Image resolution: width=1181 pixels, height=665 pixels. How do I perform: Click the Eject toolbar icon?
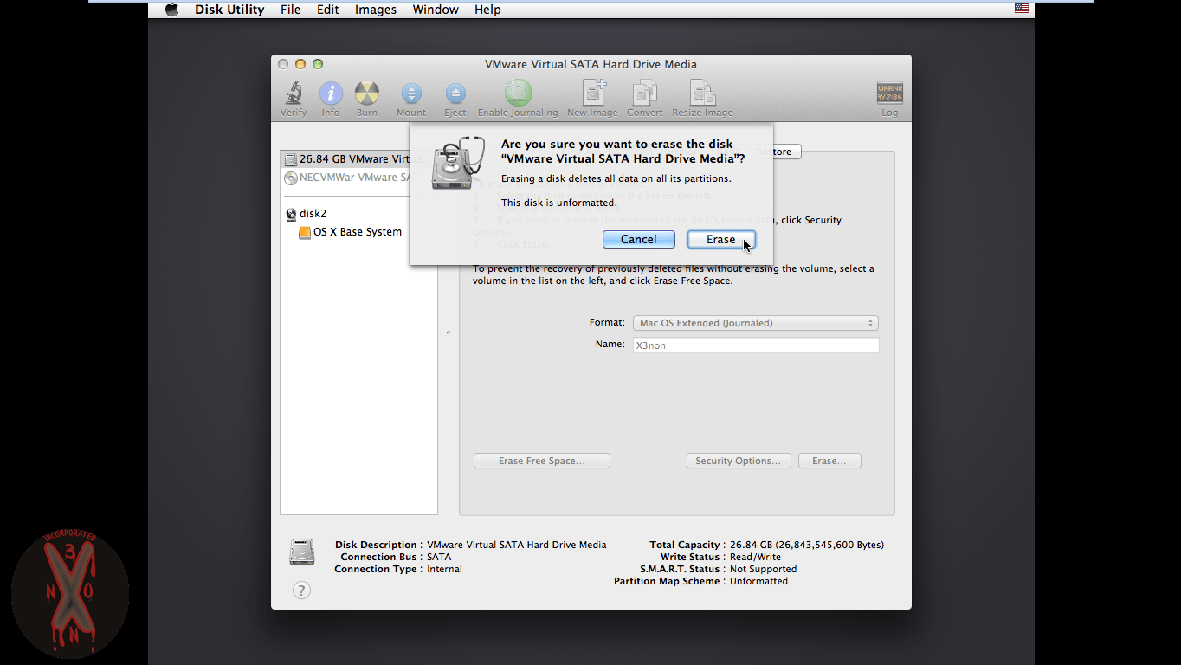(x=455, y=94)
